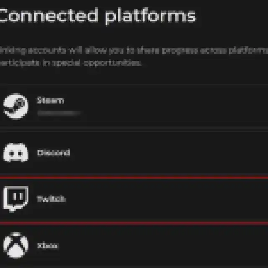Click the Discord logo icon
The width and height of the screenshot is (268, 268).
[x=16, y=153]
